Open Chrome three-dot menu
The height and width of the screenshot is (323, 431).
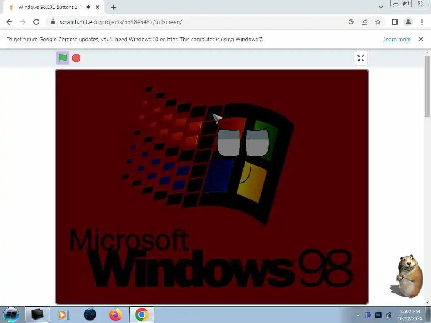pos(422,22)
